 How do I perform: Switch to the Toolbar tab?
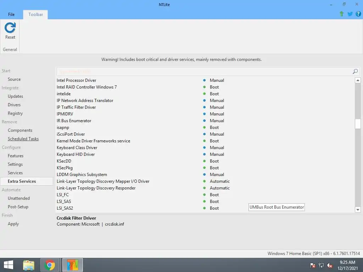36,14
